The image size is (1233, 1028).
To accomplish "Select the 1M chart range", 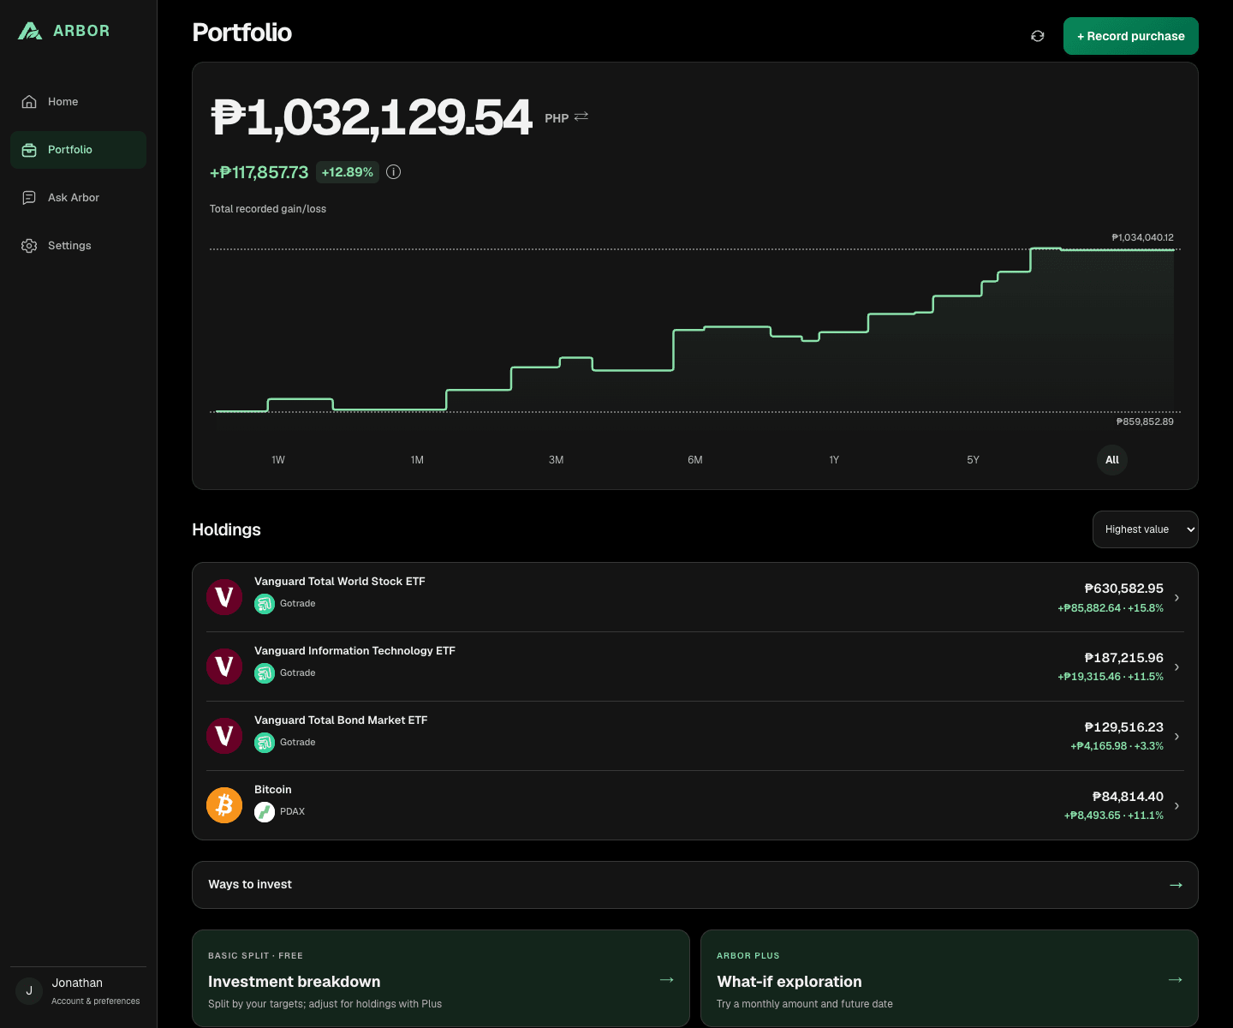I will (417, 460).
